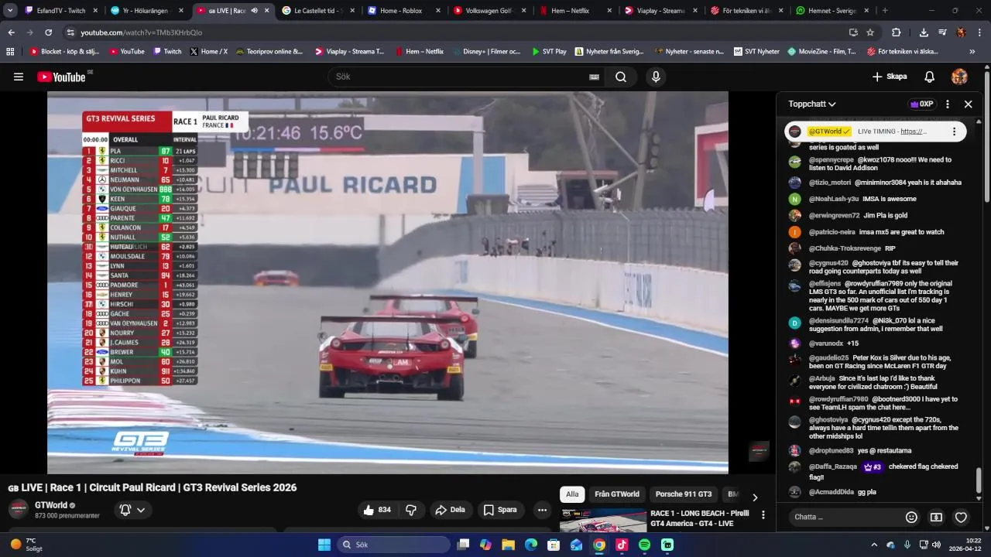Viewport: 991px width, 557px height.
Task: Go back with the browser back arrow
Action: 11,32
